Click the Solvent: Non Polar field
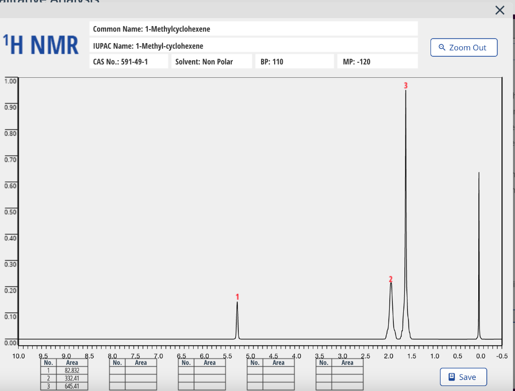Image resolution: width=515 pixels, height=391 pixels. coord(212,62)
